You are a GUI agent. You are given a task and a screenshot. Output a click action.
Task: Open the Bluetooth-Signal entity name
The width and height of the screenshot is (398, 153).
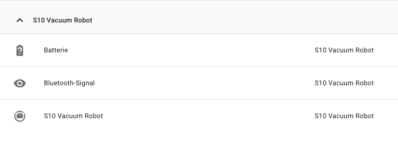coord(69,83)
